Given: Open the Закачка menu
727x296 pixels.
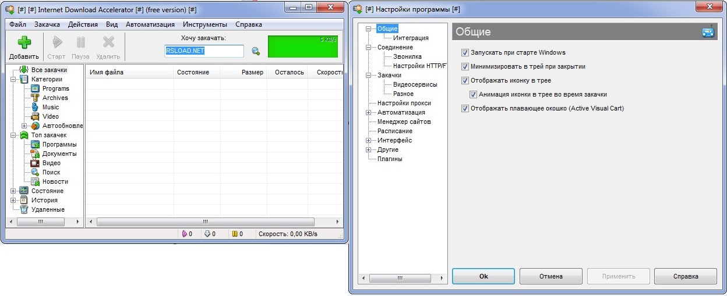Looking at the screenshot, I should pos(47,24).
